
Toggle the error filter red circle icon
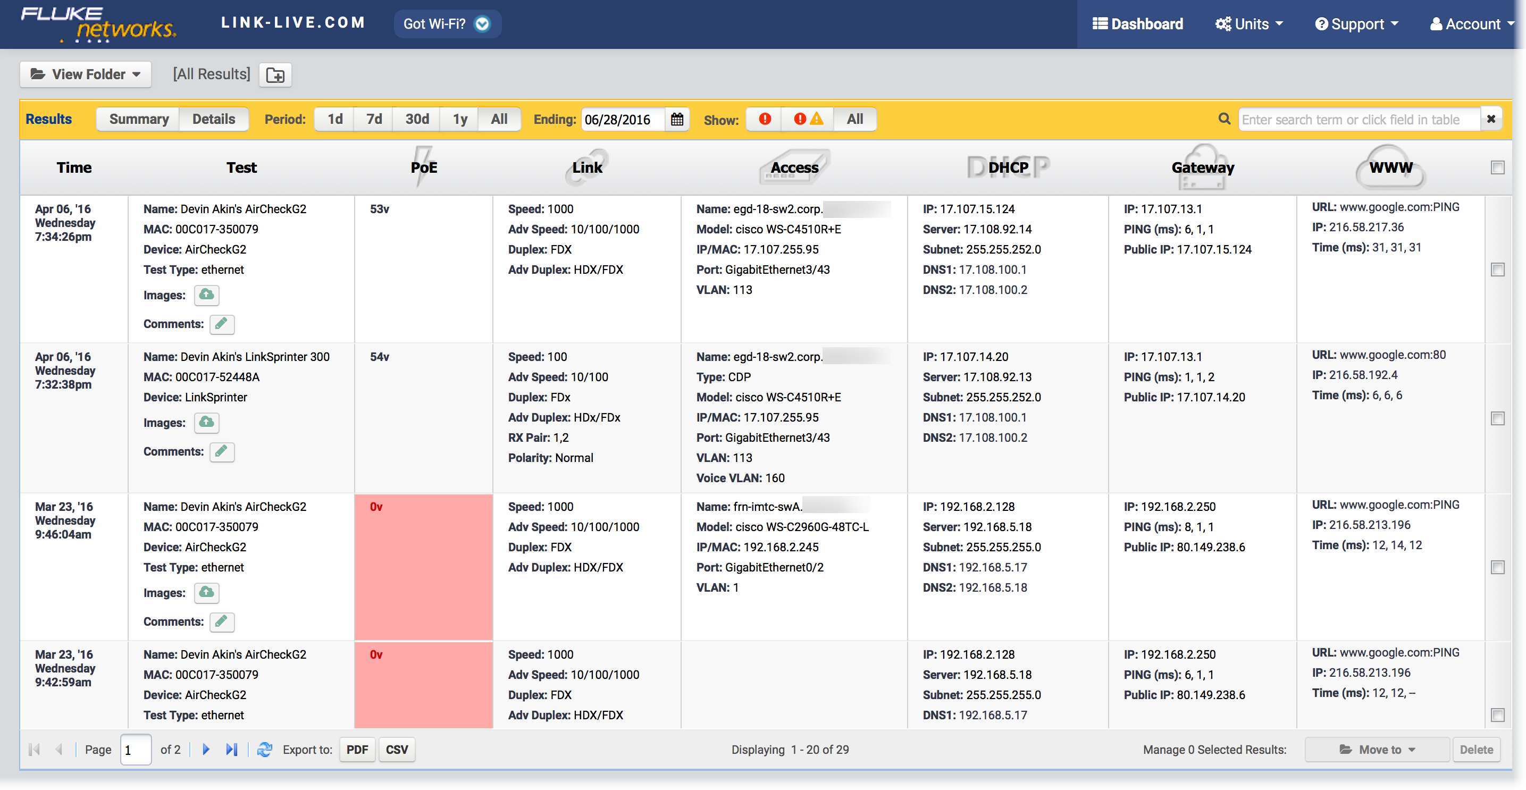768,119
